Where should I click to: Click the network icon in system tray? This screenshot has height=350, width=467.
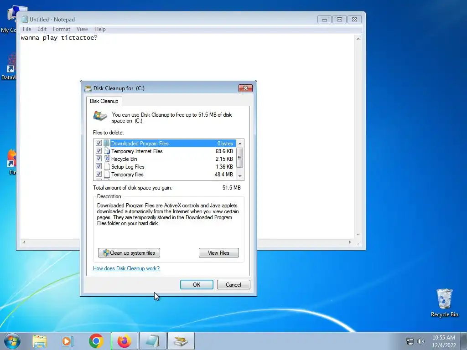point(410,341)
